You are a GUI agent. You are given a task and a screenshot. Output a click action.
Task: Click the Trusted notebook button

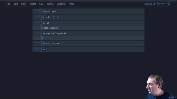coord(148,4)
